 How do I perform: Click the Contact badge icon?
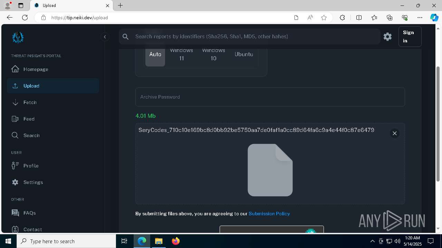(x=15, y=229)
